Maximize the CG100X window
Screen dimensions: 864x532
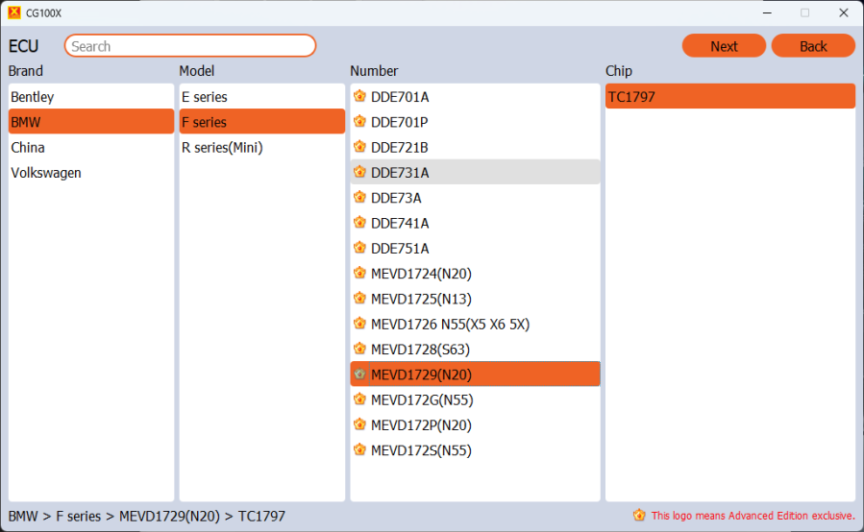[x=804, y=12]
